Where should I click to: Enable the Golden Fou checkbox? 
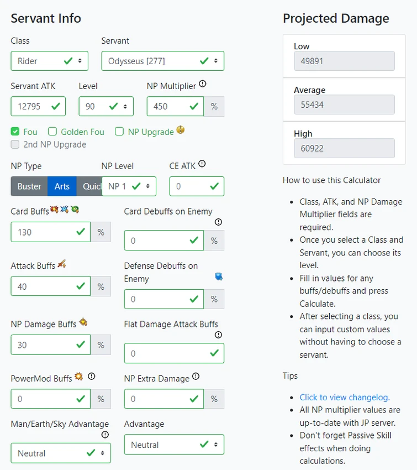tap(52, 132)
